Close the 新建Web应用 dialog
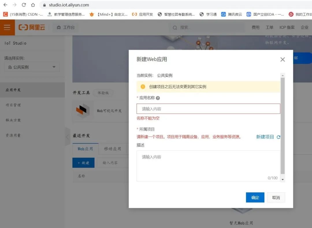The width and height of the screenshot is (312, 228). point(283,60)
